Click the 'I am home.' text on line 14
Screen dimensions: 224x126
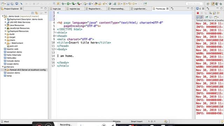click(65, 56)
